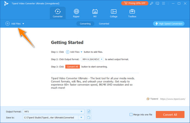The width and height of the screenshot is (190, 123).
Task: Select the Converting tab
Action: click(85, 24)
